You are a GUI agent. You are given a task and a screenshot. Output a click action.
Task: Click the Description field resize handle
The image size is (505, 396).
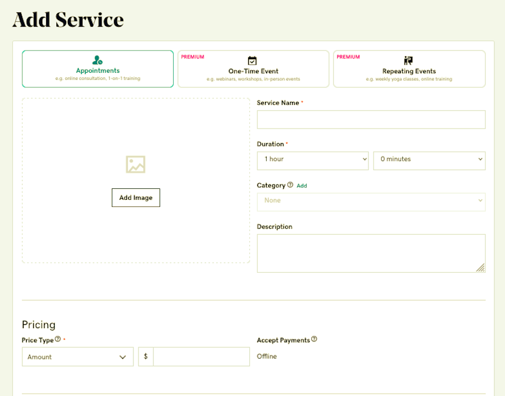point(480,267)
